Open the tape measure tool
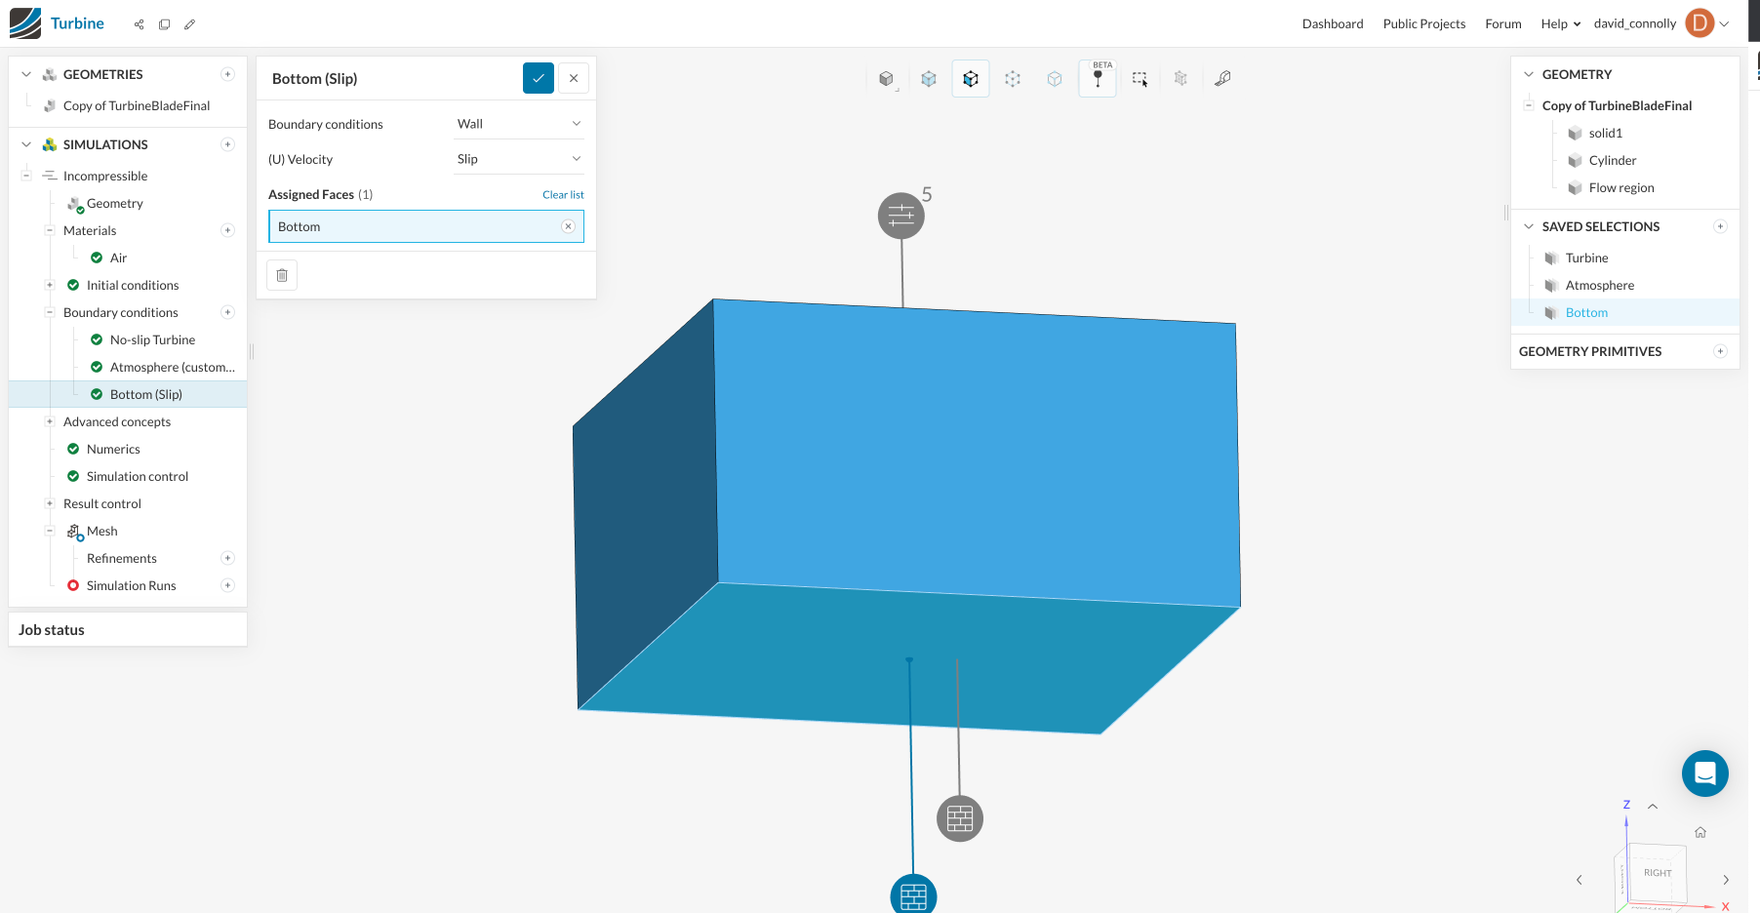The image size is (1760, 913). [x=1222, y=79]
